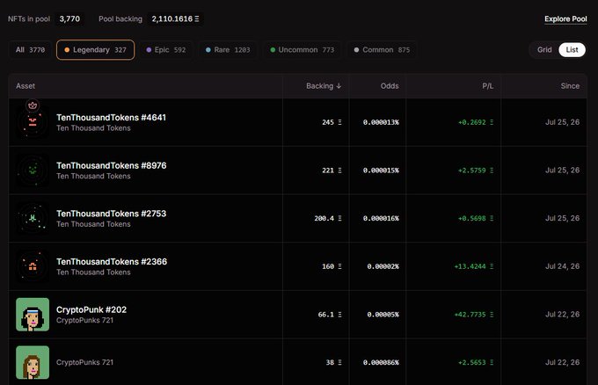Open the thumbnail in the 38 backing row
This screenshot has width=598, height=385.
click(33, 362)
